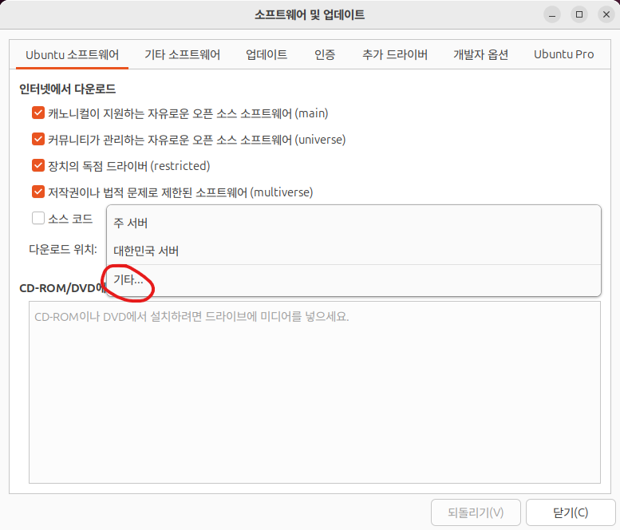
Task: Select 주 서버 from the dropdown list
Action: coord(353,223)
